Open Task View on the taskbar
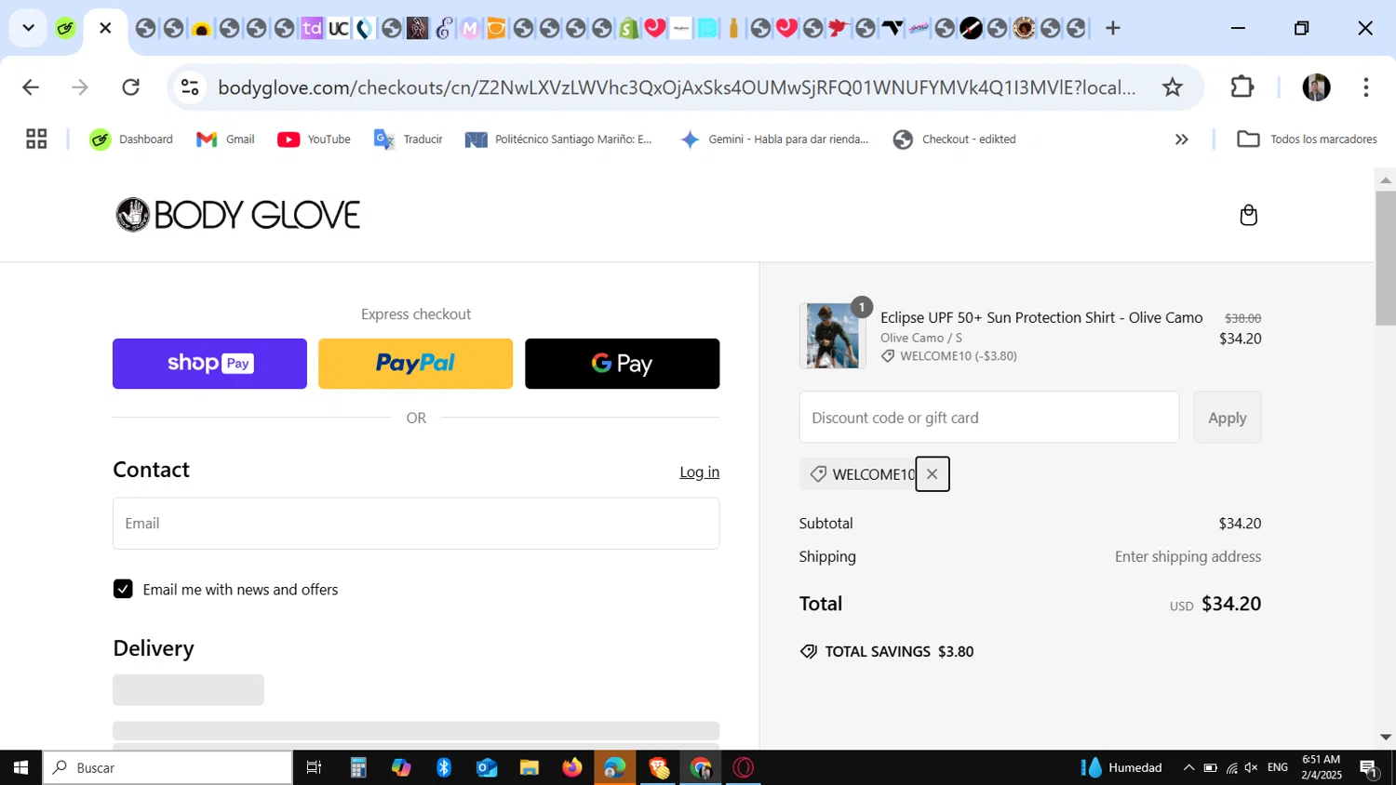 314,767
